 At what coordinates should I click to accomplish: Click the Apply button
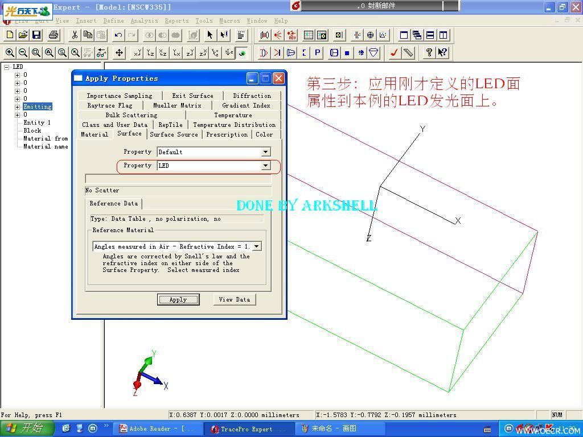[178, 299]
